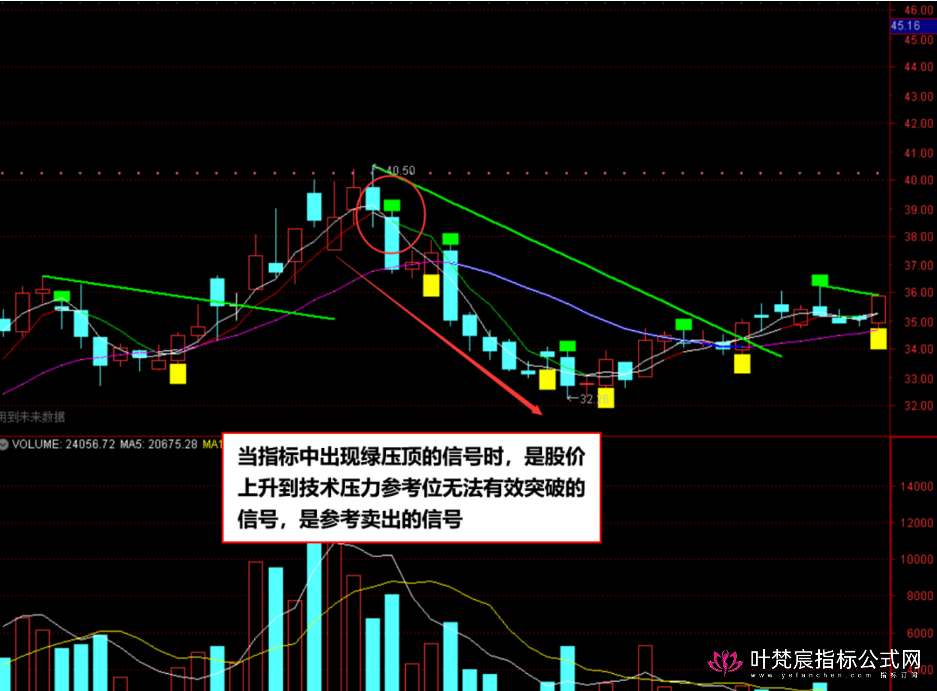937x691 pixels.
Task: Select the 45.16 current price tag
Action: (905, 26)
